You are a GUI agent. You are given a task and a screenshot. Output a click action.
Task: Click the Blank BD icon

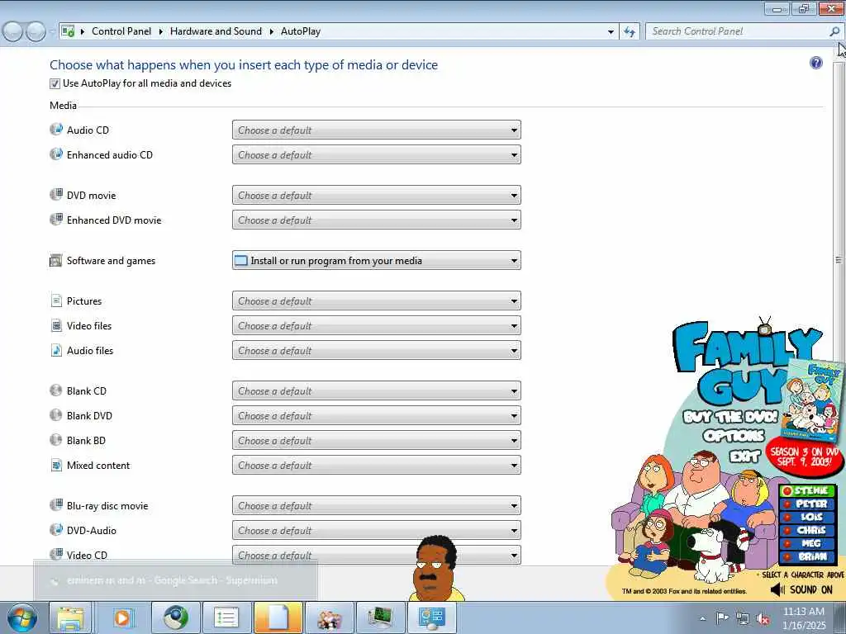[x=56, y=440]
